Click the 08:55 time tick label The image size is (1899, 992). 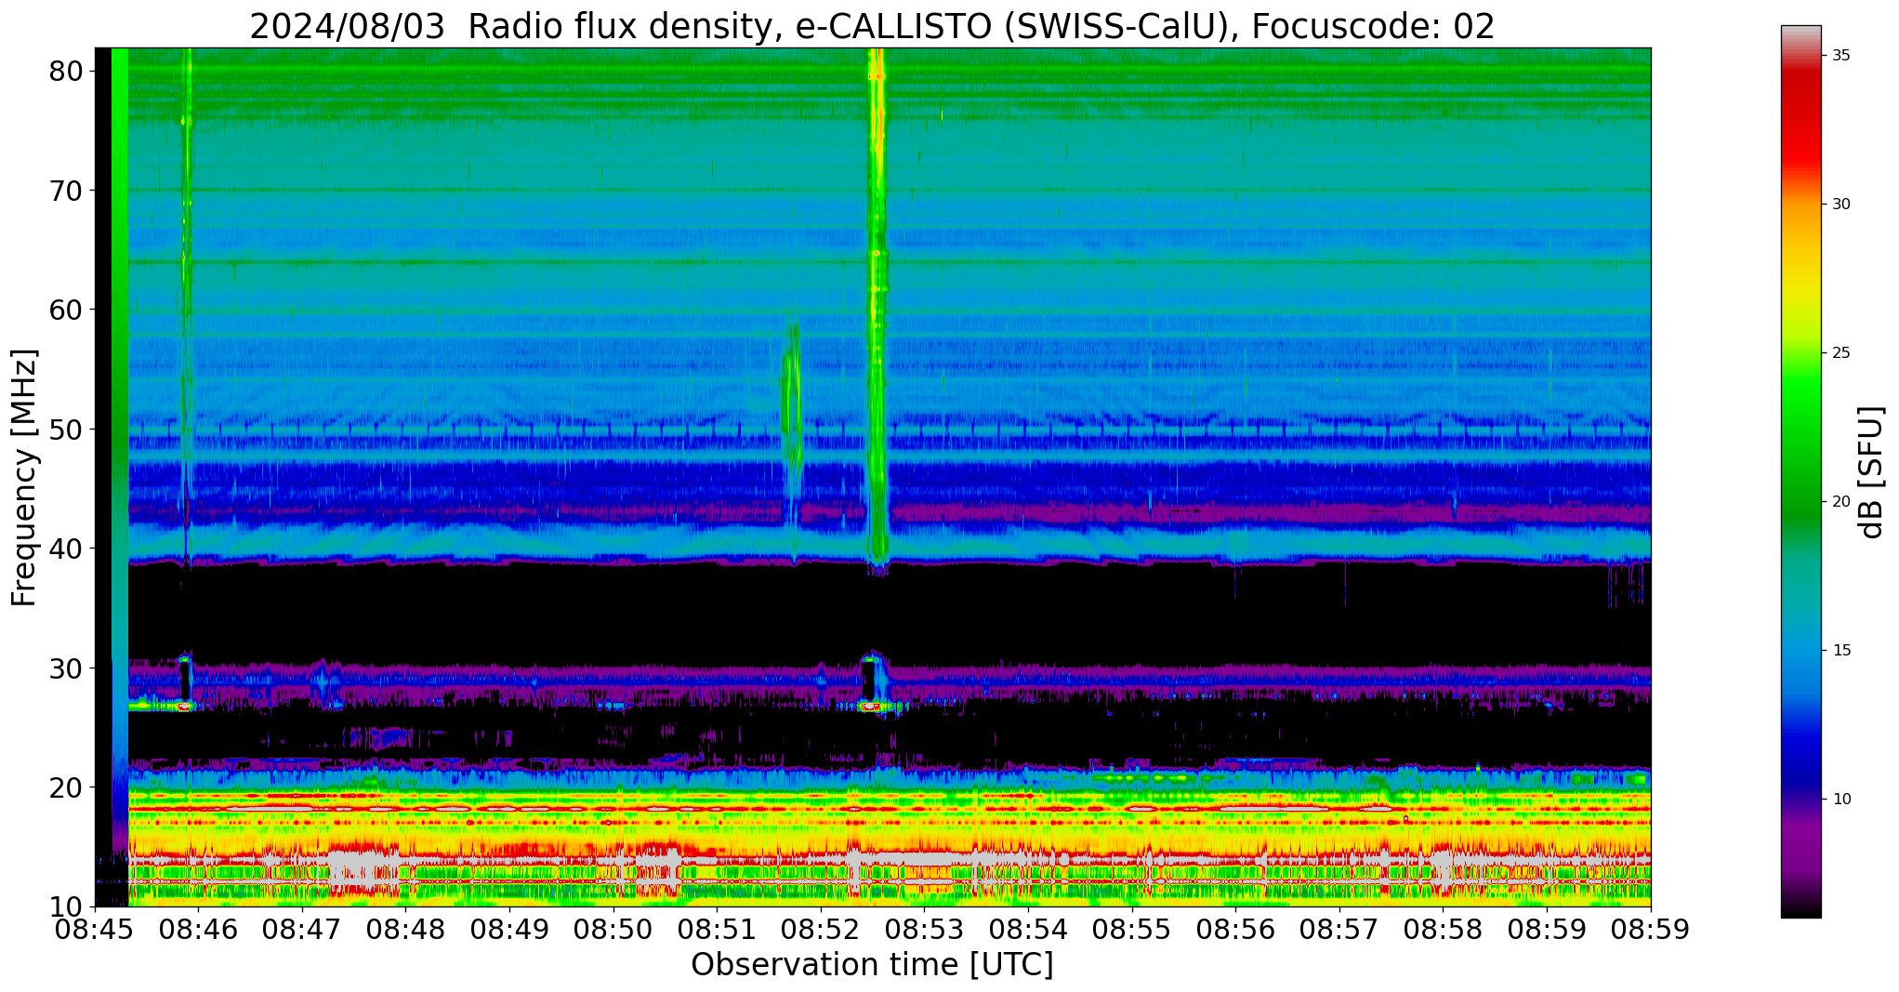click(1132, 930)
